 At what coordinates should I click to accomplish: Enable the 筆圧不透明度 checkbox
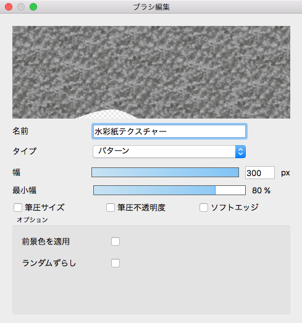pyautogui.click(x=111, y=208)
